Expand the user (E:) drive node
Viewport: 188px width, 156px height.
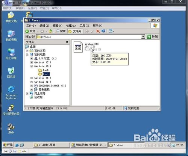32,78
